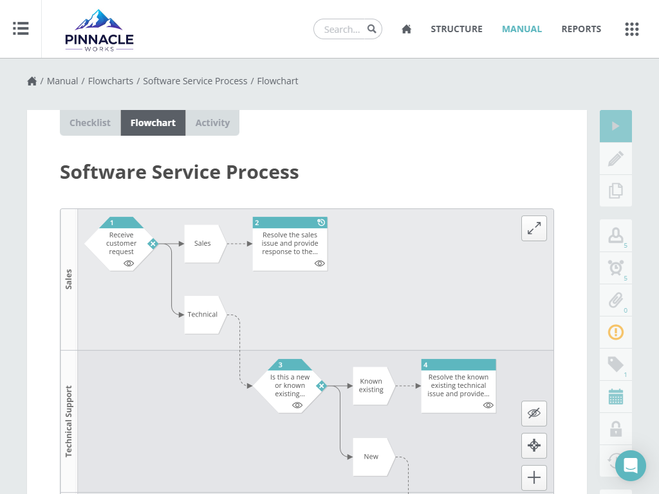Click history clock icon on step 2

click(x=321, y=223)
